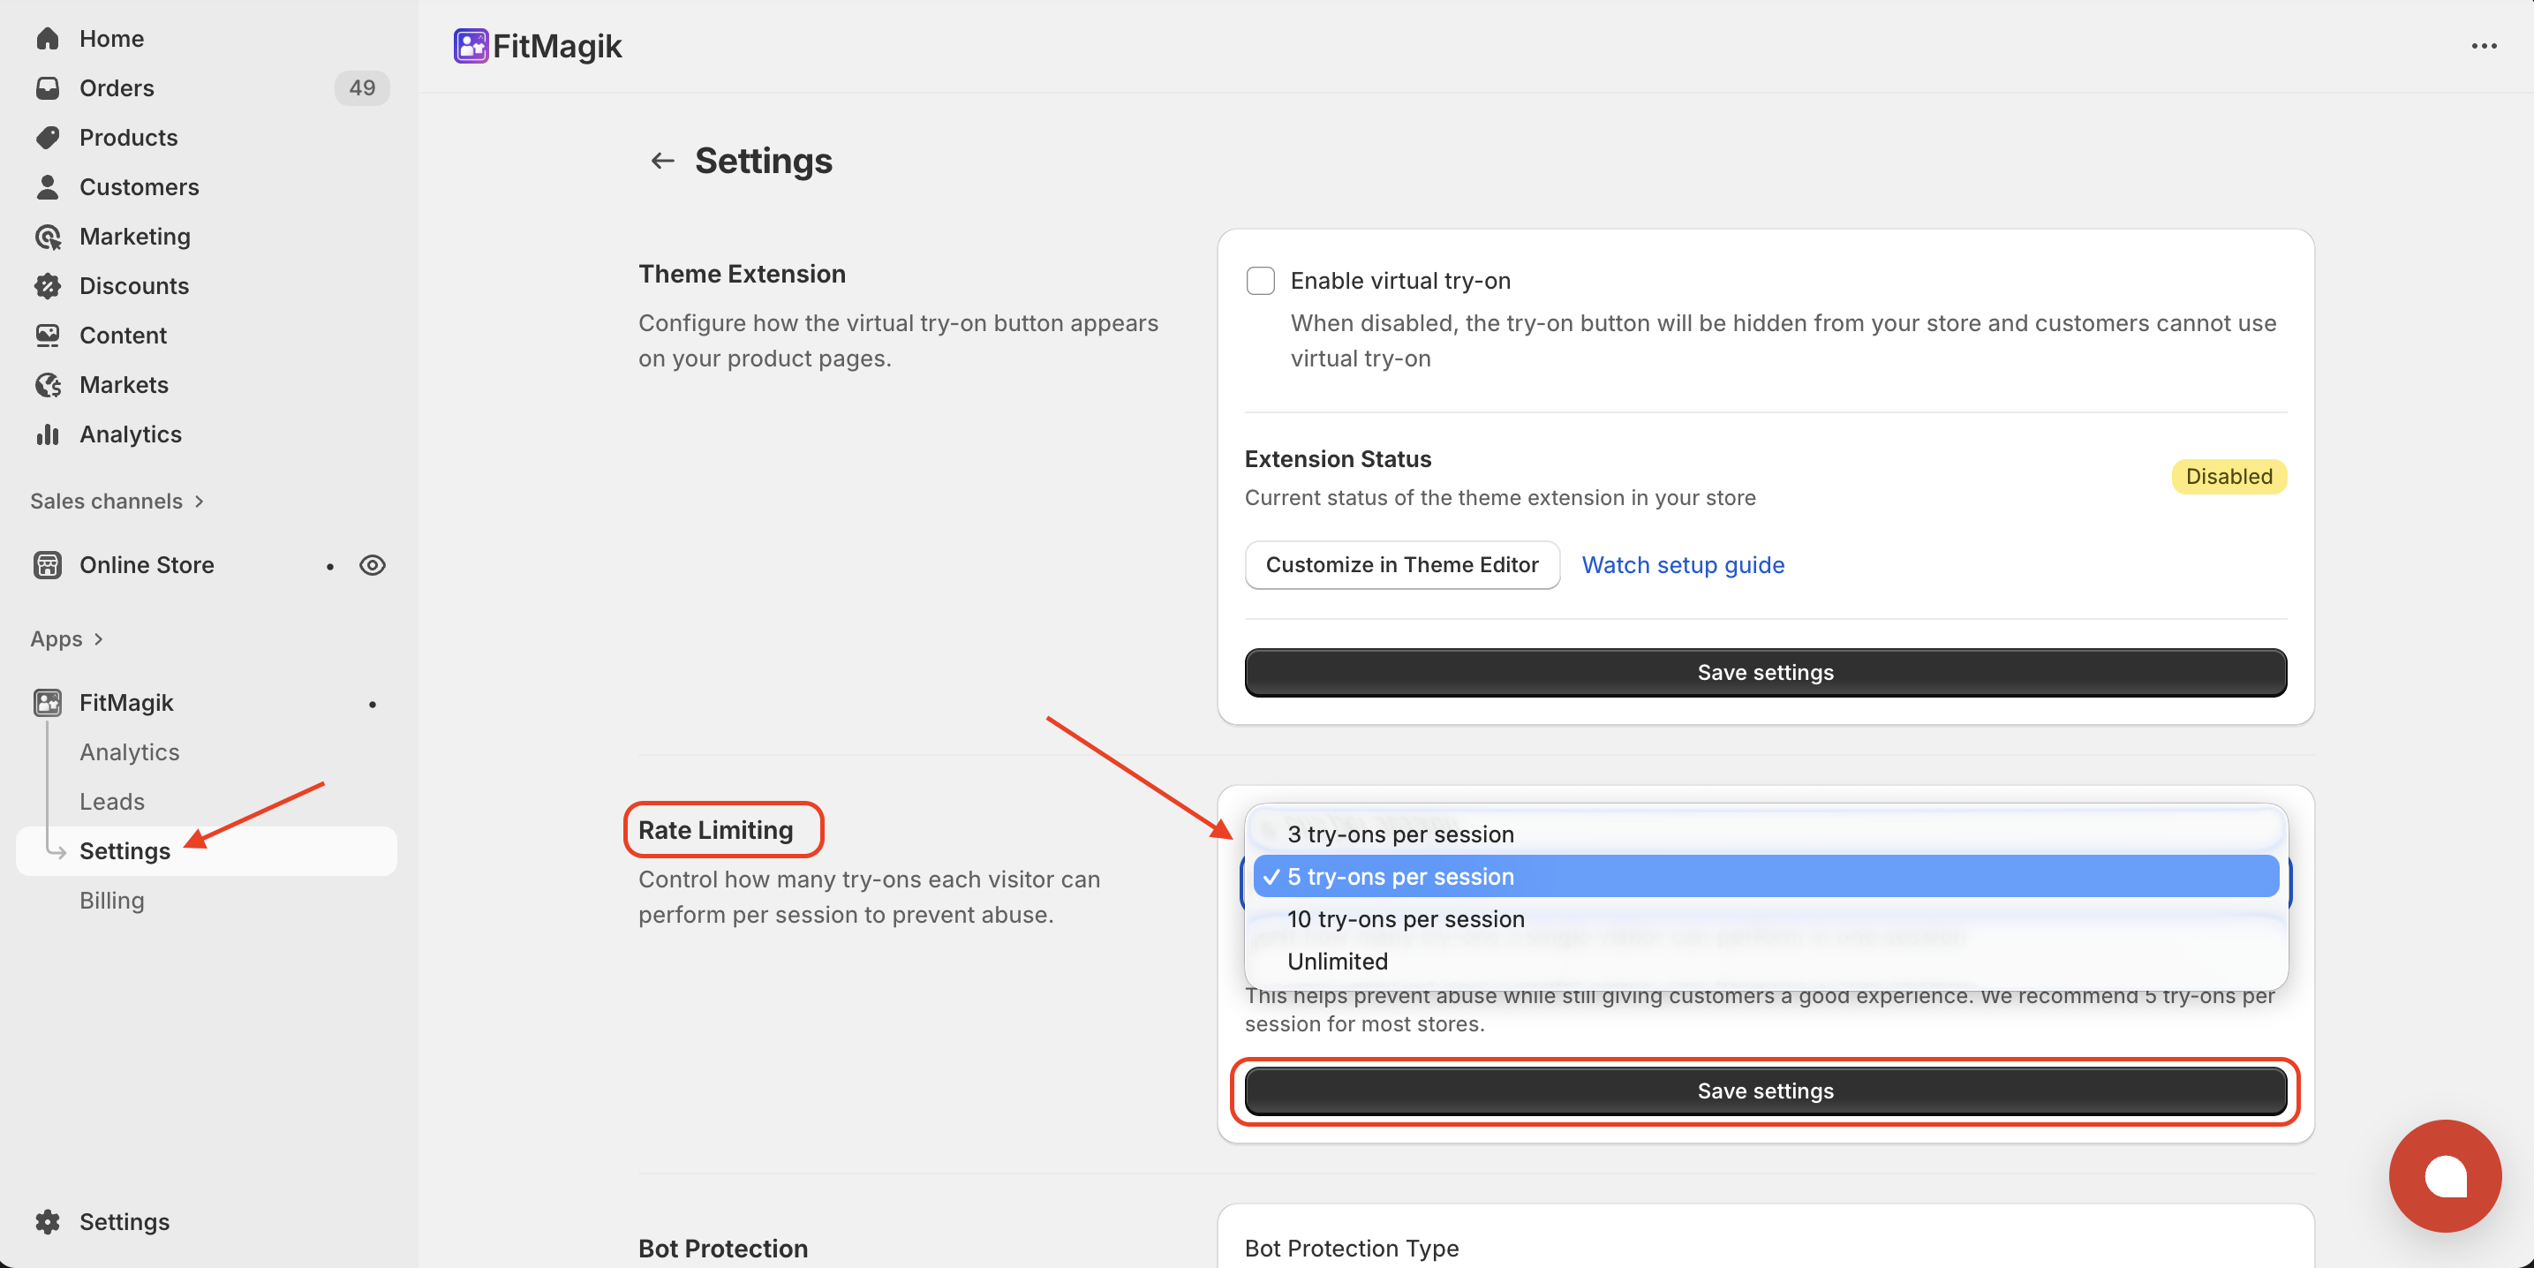Click the Analytics bar chart icon
This screenshot has height=1268, width=2534.
tap(47, 434)
